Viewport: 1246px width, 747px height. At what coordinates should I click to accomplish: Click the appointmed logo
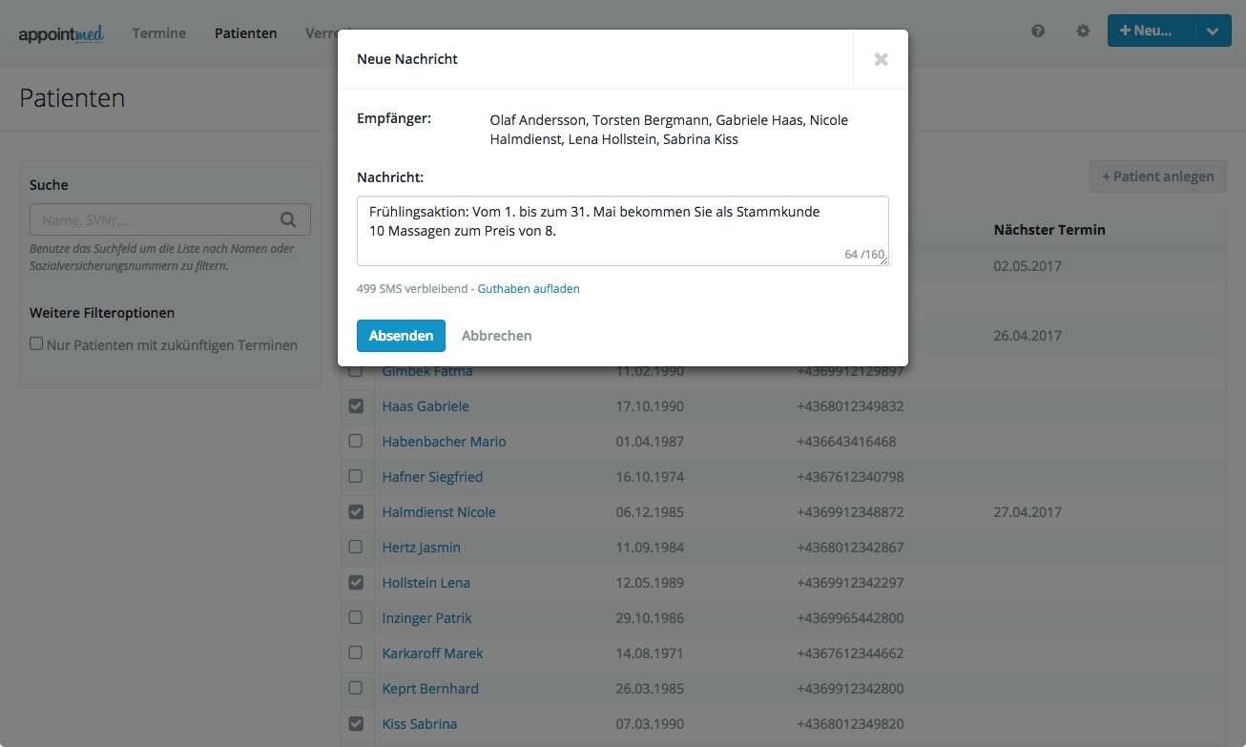[61, 33]
